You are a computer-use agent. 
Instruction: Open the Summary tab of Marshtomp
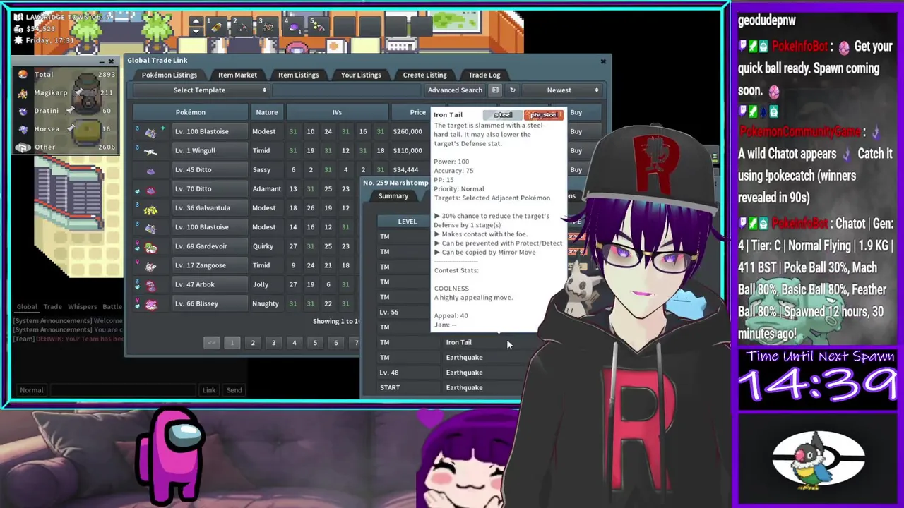(x=393, y=196)
